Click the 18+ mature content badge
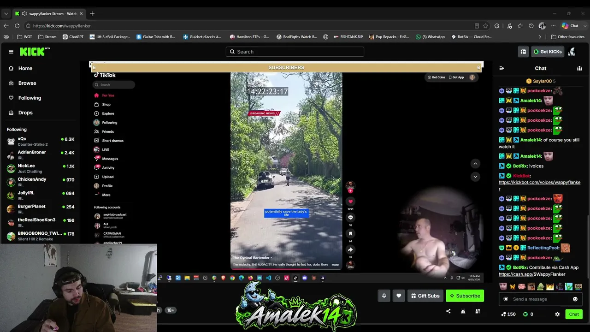The image size is (590, 332). click(171, 310)
